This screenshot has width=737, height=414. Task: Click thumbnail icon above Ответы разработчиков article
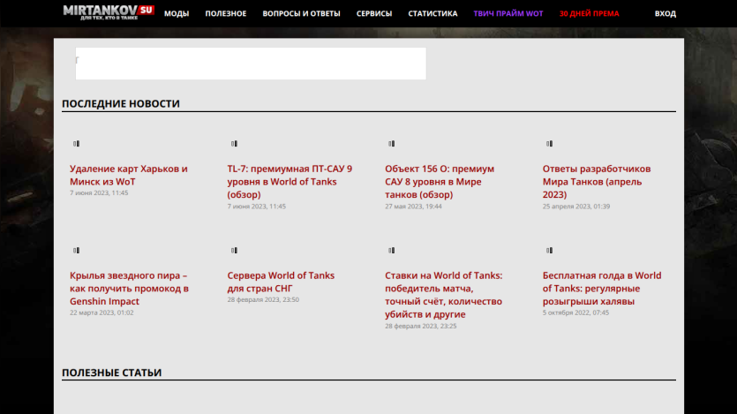pos(550,144)
